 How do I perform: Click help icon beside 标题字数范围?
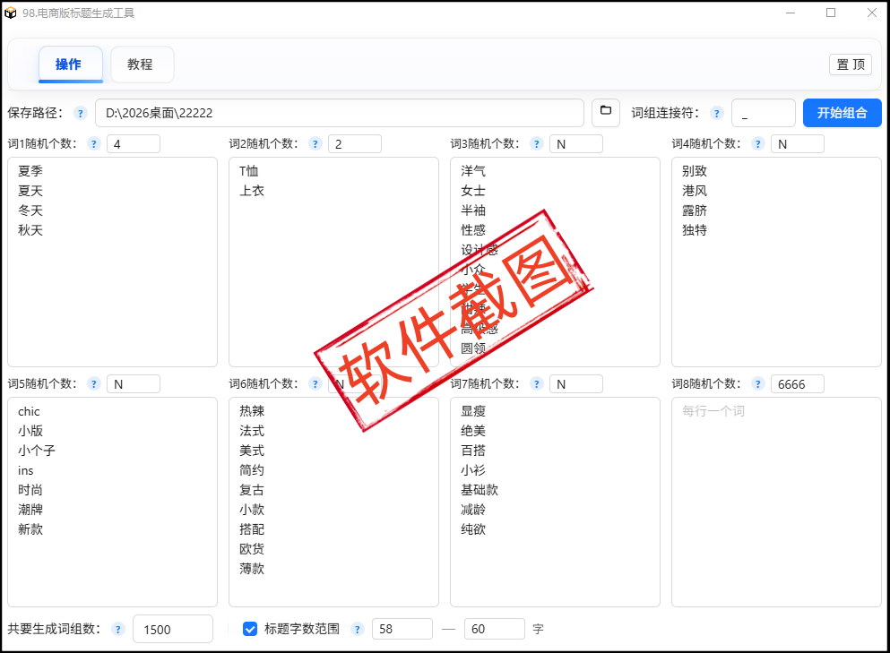point(357,630)
